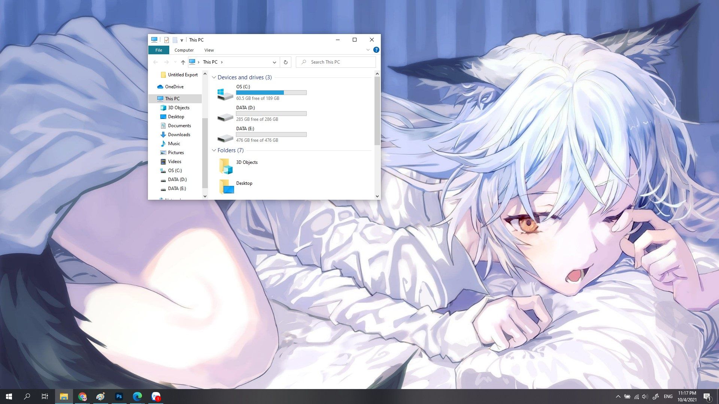Open the Recent locations dropdown arrow
719x404 pixels.
pos(175,62)
